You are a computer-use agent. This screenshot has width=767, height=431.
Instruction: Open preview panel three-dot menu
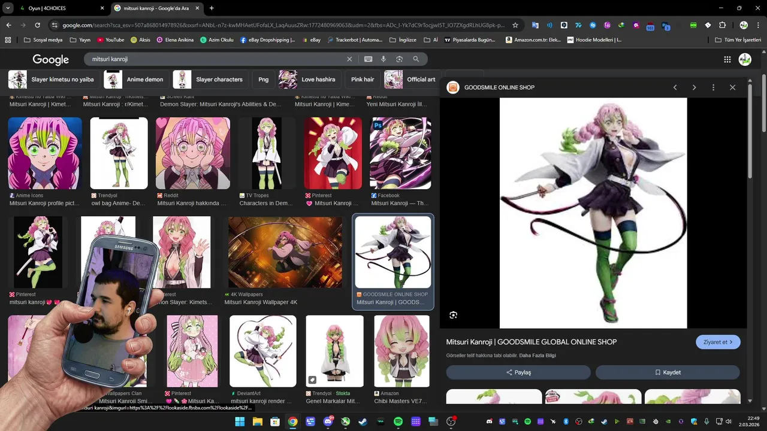coord(713,87)
